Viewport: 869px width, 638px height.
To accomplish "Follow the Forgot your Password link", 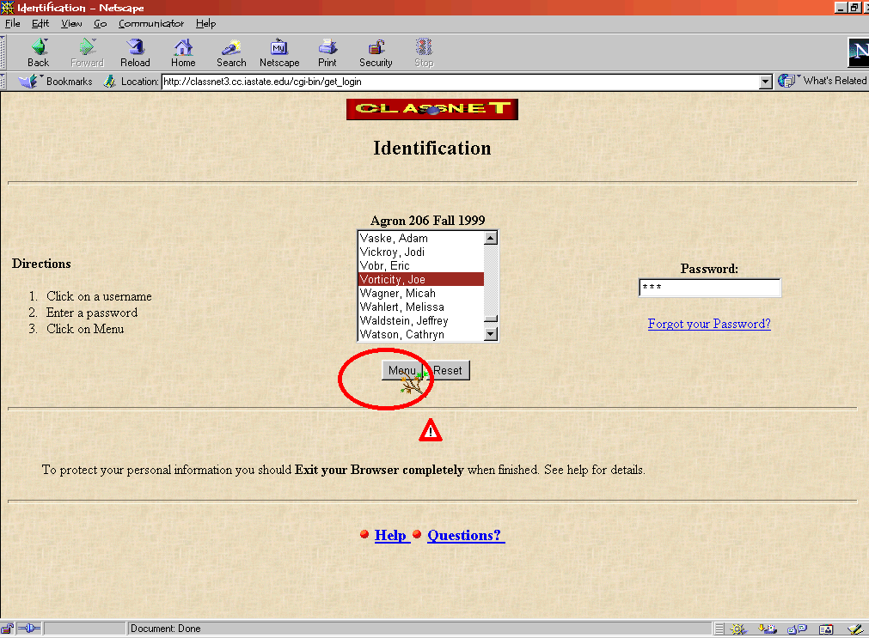I will (709, 324).
